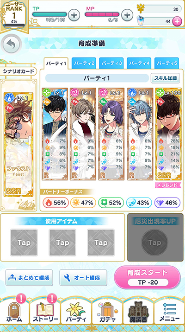Add TP with the plus icon
This screenshot has width=185, height=332.
click(x=74, y=15)
